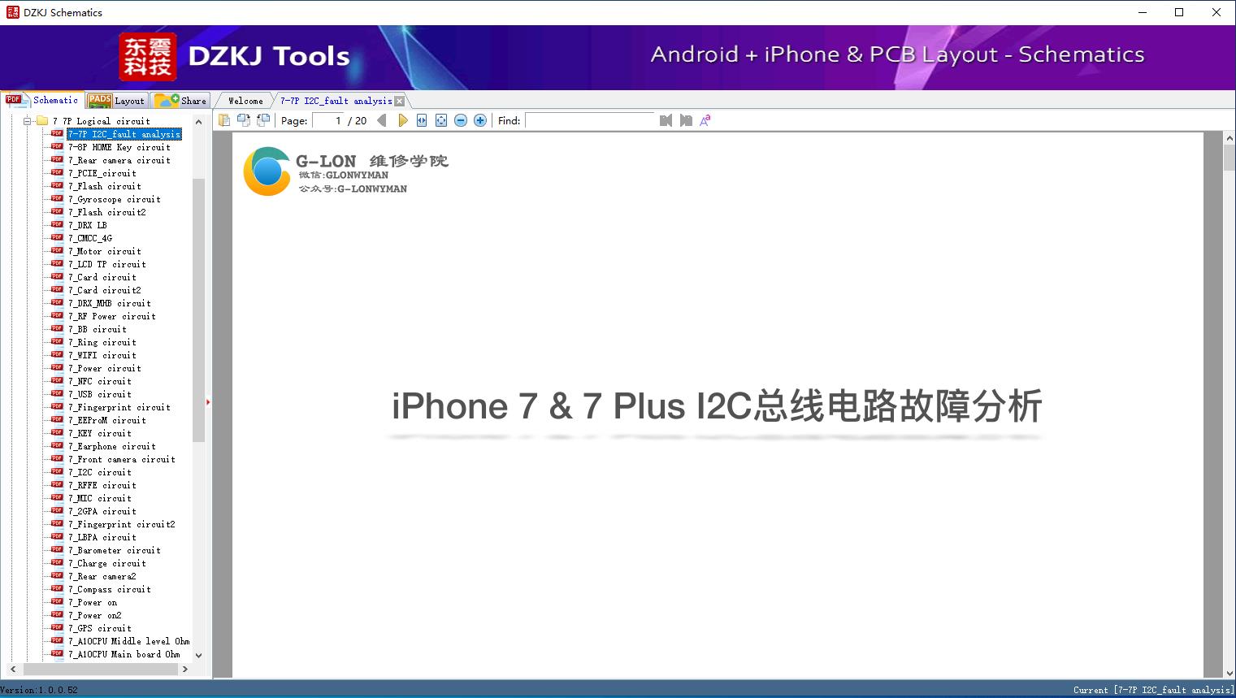The image size is (1236, 698).
Task: Select 7_I2C circuit in the tree
Action: pyautogui.click(x=100, y=472)
